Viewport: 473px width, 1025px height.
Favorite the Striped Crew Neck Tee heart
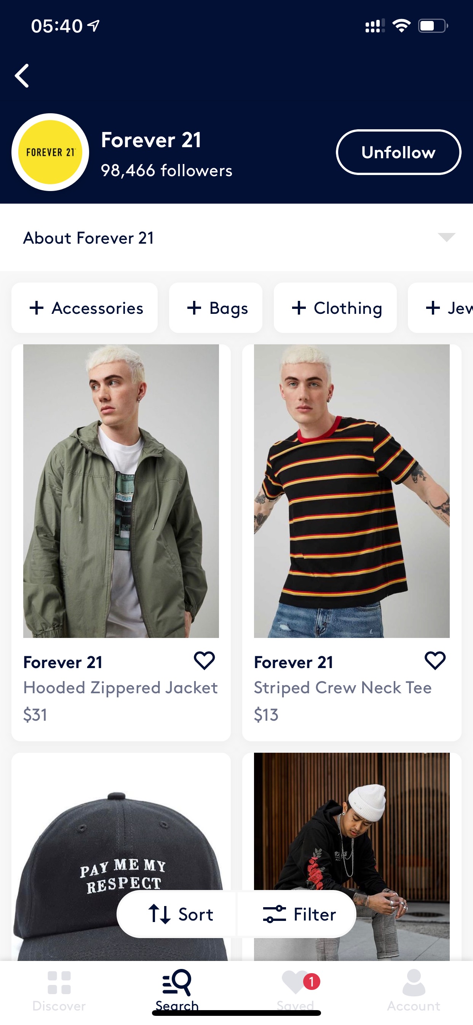435,660
